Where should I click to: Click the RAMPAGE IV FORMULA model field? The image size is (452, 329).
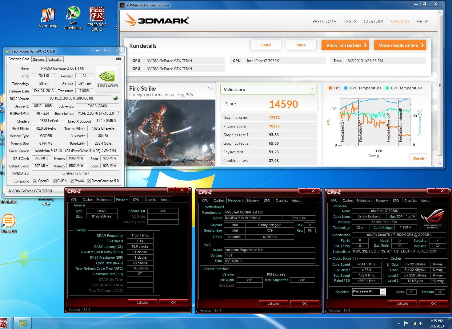(x=254, y=218)
